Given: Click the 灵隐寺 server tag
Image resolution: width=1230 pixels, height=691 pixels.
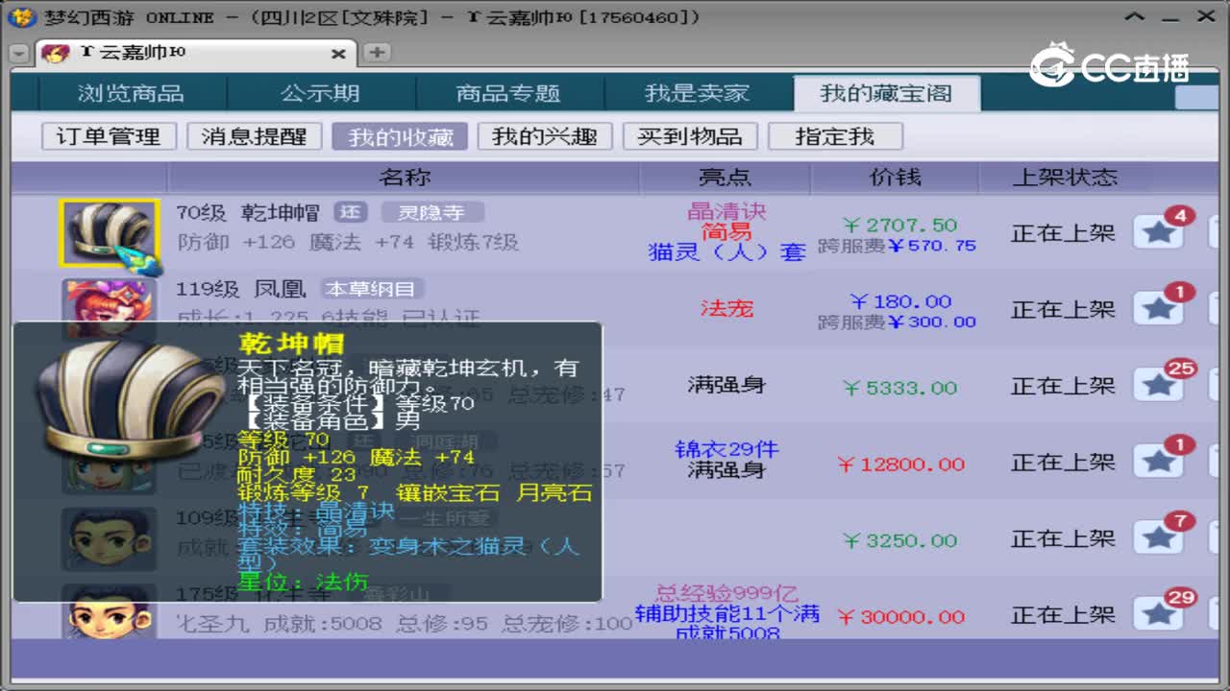Looking at the screenshot, I should coord(432,212).
